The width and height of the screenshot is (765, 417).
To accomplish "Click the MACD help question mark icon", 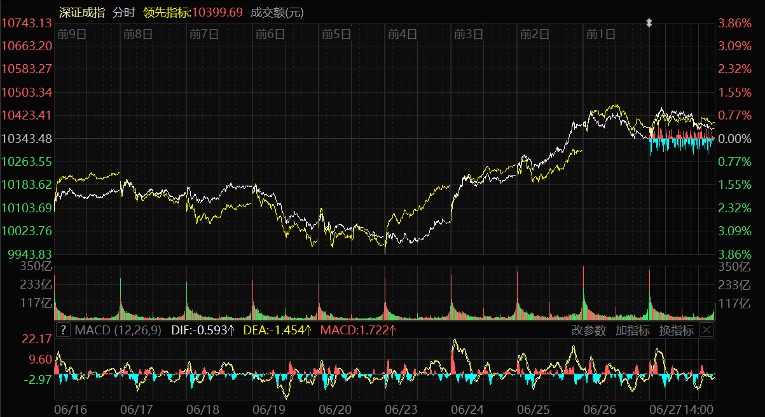I will tap(64, 330).
